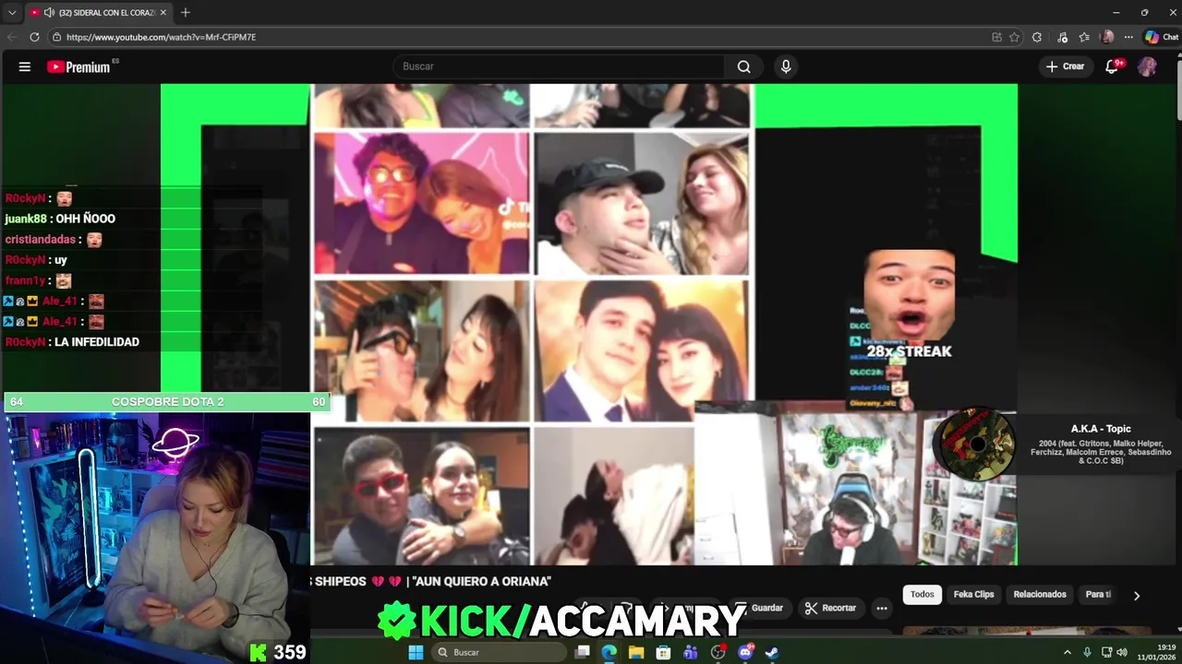Viewport: 1182px width, 664px height.
Task: Switch to the SIDERAL CON EL CORAZ tab
Action: click(99, 13)
